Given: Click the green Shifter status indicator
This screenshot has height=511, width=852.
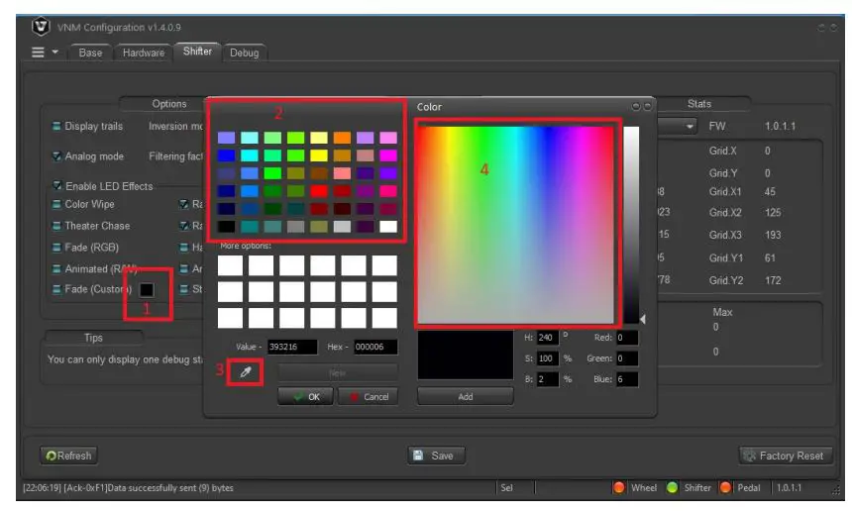Looking at the screenshot, I should [672, 487].
